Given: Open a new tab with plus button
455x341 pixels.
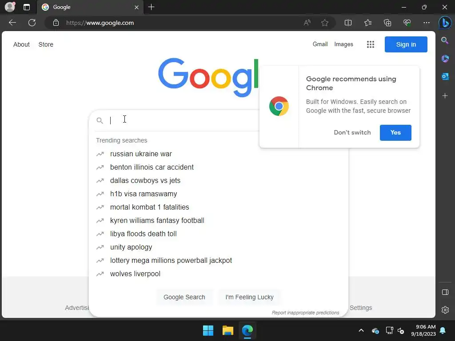Looking at the screenshot, I should click(x=151, y=7).
